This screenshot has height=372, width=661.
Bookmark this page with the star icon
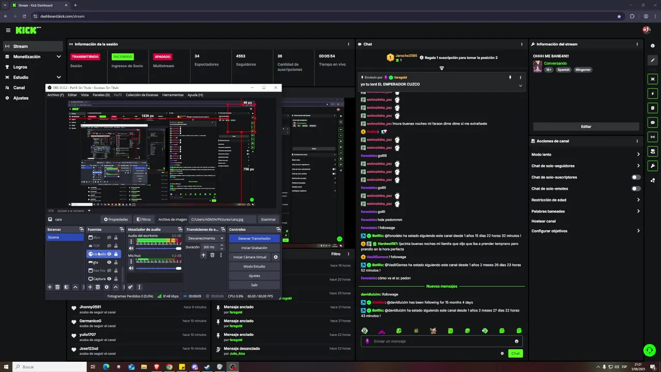click(619, 16)
